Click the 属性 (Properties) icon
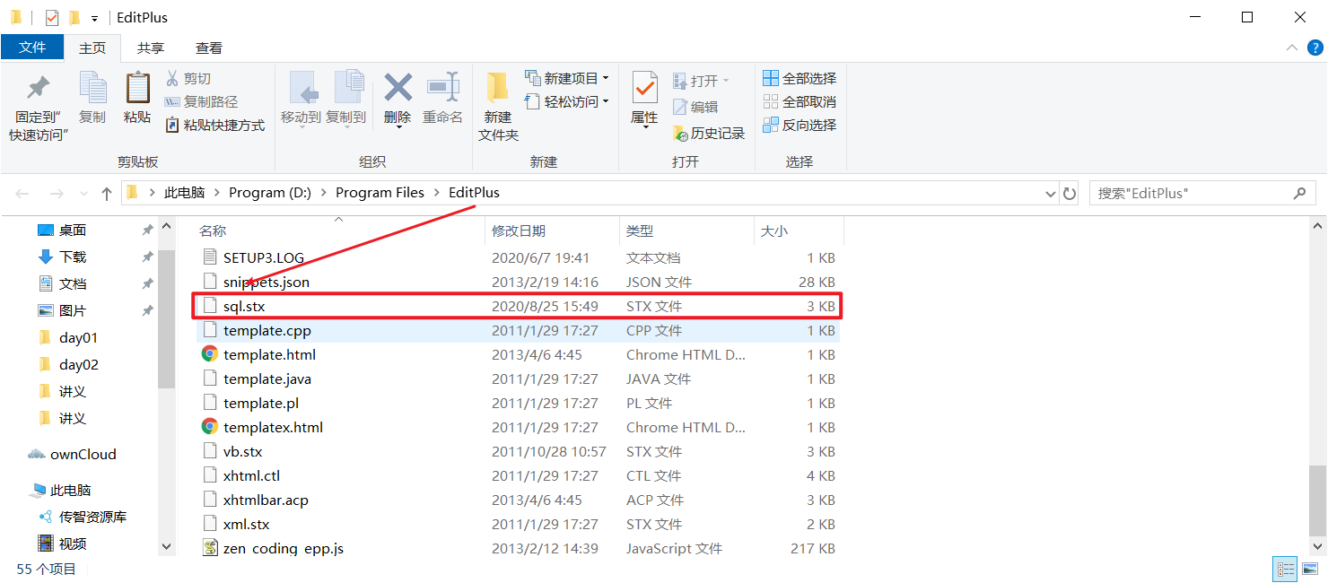Image resolution: width=1328 pixels, height=583 pixels. (x=644, y=88)
